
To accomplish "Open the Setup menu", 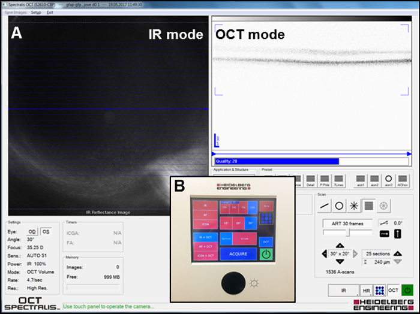I will click(x=36, y=13).
